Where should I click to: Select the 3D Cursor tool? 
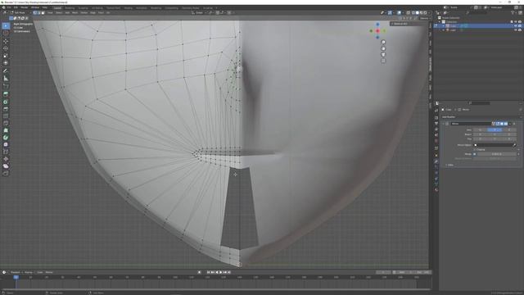click(6, 34)
